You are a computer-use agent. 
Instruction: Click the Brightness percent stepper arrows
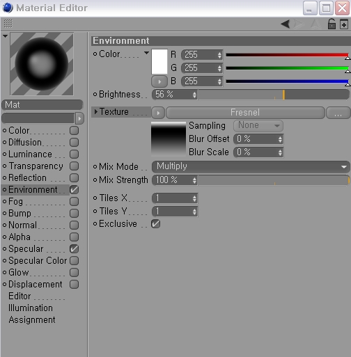point(194,95)
